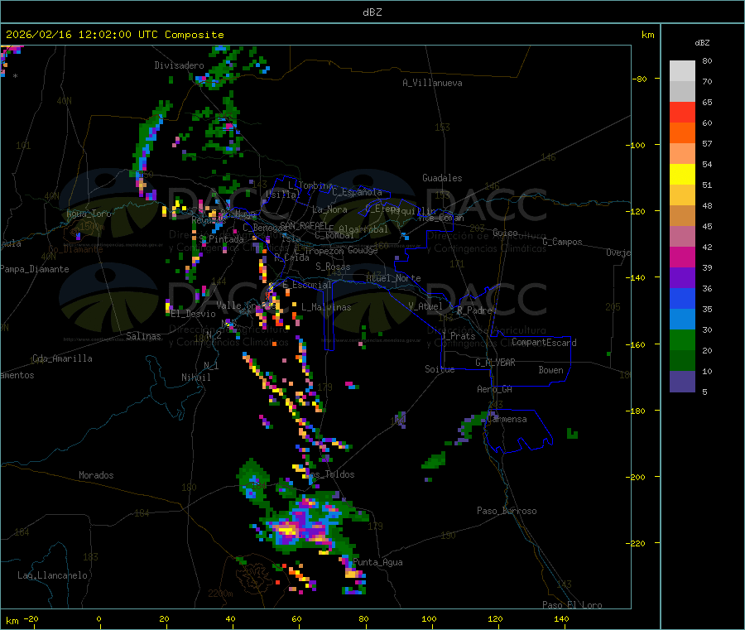Click the Aero_GA place label

click(x=494, y=389)
